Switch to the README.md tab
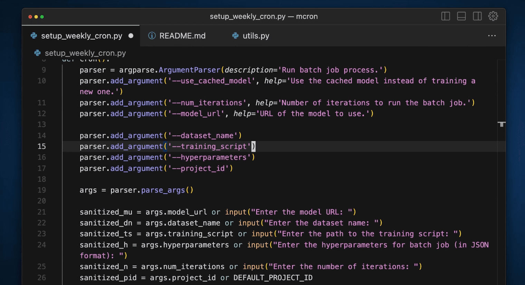Screen dimensions: 525x285 tap(182, 35)
